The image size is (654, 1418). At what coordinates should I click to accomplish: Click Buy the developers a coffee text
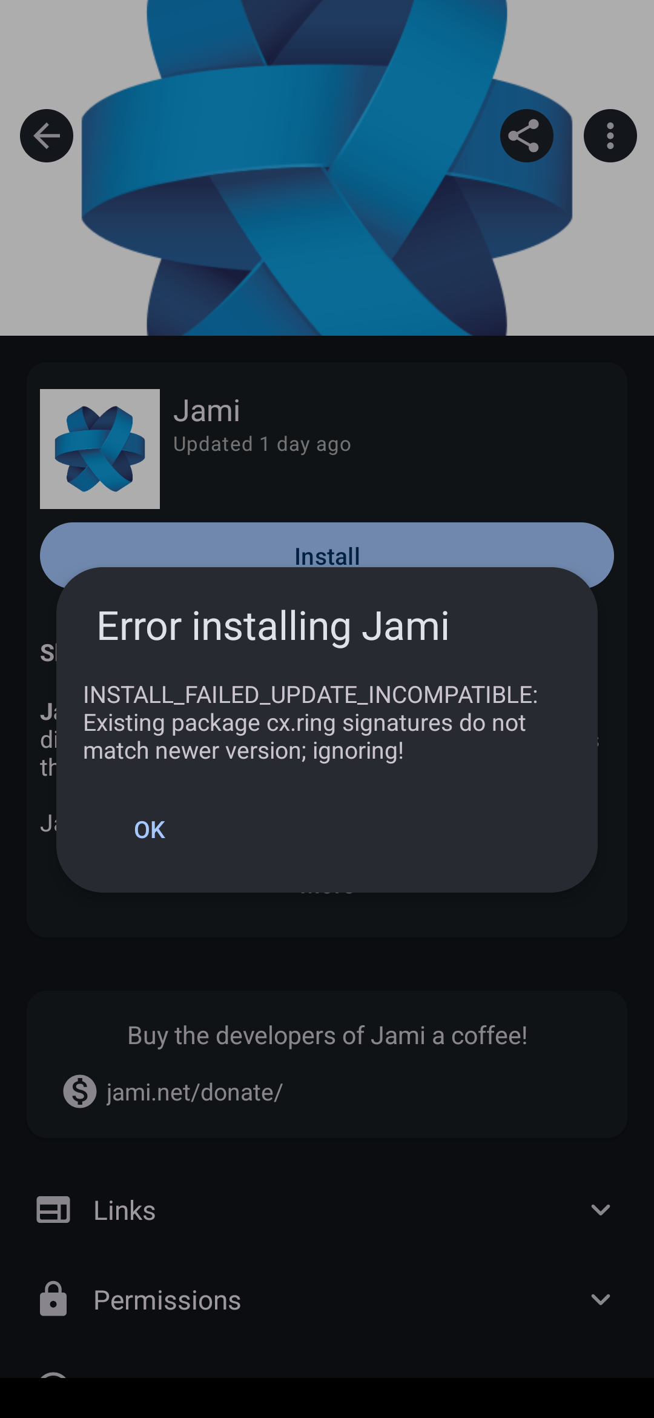click(x=327, y=1036)
